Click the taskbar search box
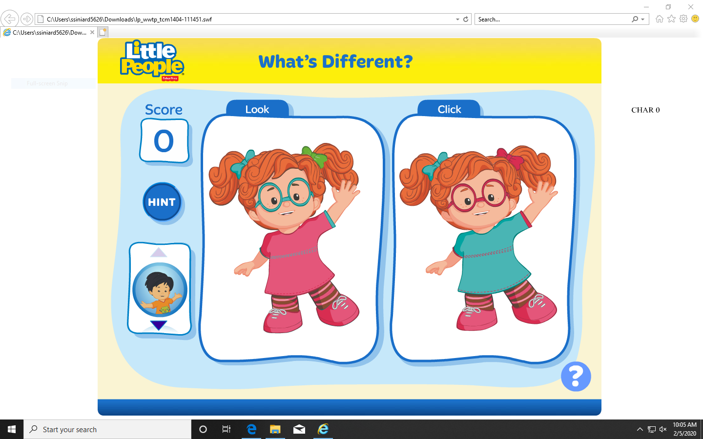Viewport: 703px width, 439px height. point(107,429)
